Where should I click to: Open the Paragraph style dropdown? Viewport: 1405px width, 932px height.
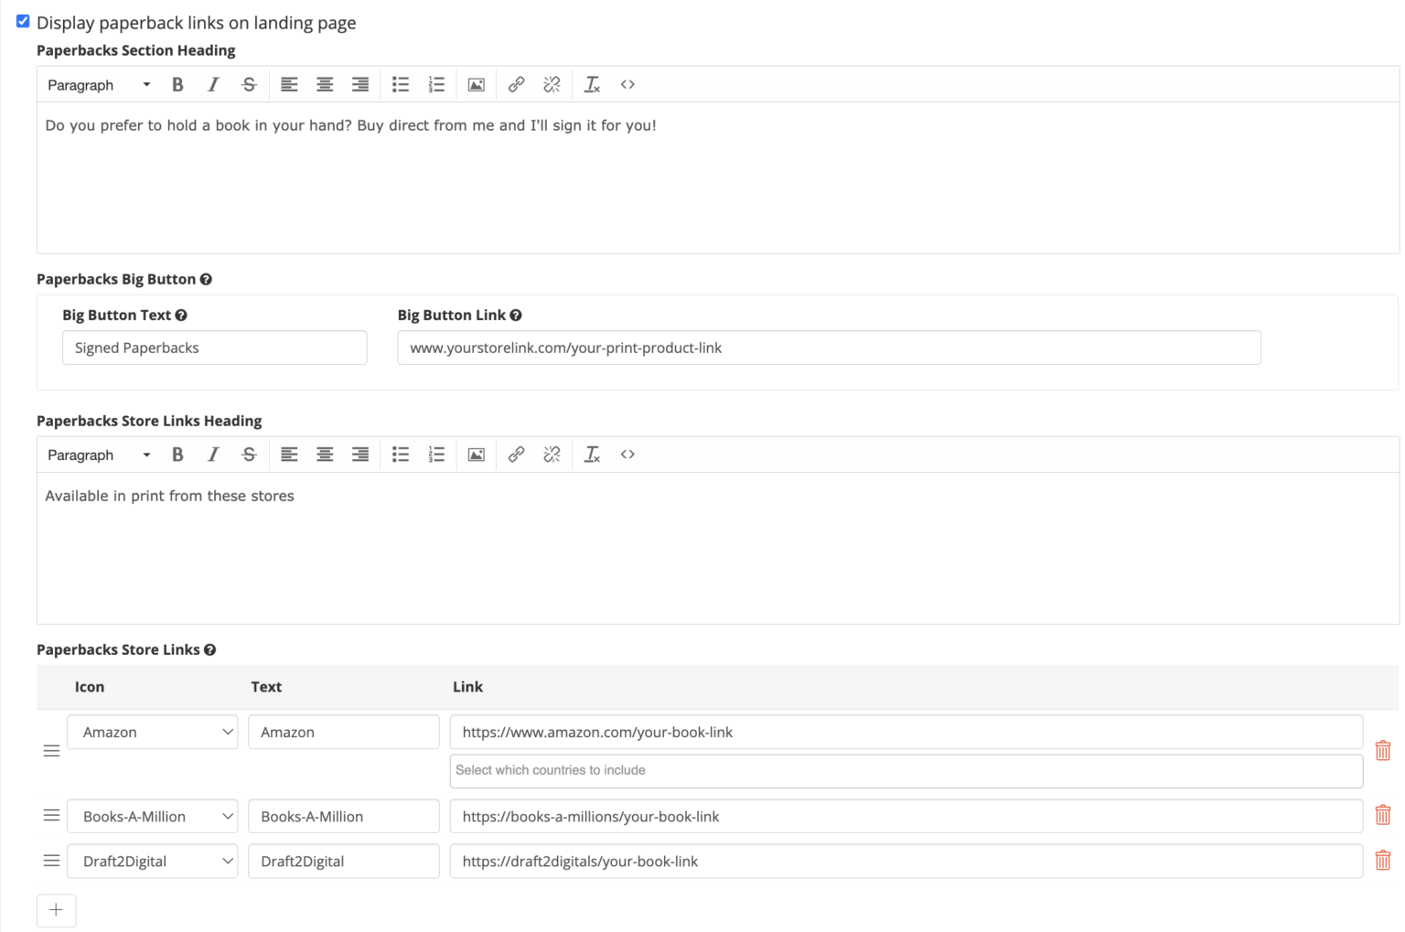pyautogui.click(x=97, y=84)
